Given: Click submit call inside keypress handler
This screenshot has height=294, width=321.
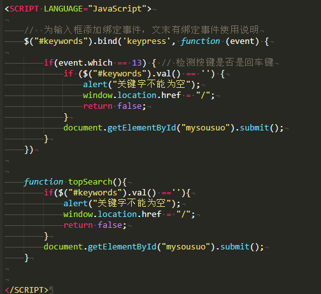Looking at the screenshot, I should pos(254,128).
